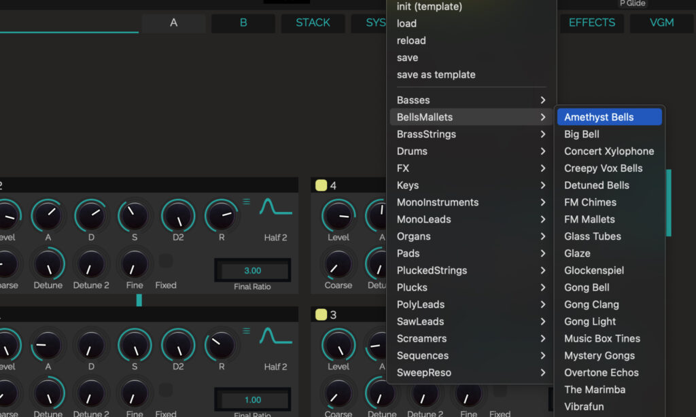Image resolution: width=696 pixels, height=417 pixels.
Task: Click the D2 knob in ratio 3.00 operator
Action: point(178,216)
